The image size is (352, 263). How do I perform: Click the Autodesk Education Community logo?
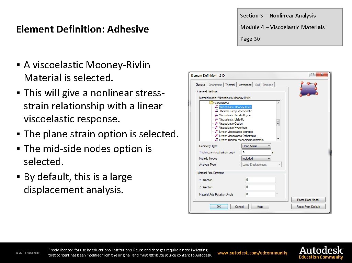pos(321,252)
